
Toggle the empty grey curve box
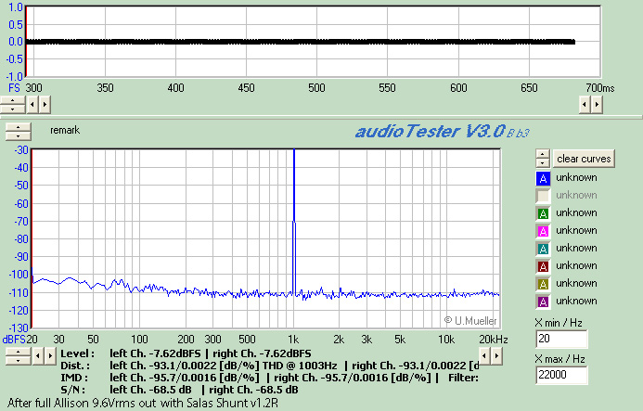tap(543, 196)
